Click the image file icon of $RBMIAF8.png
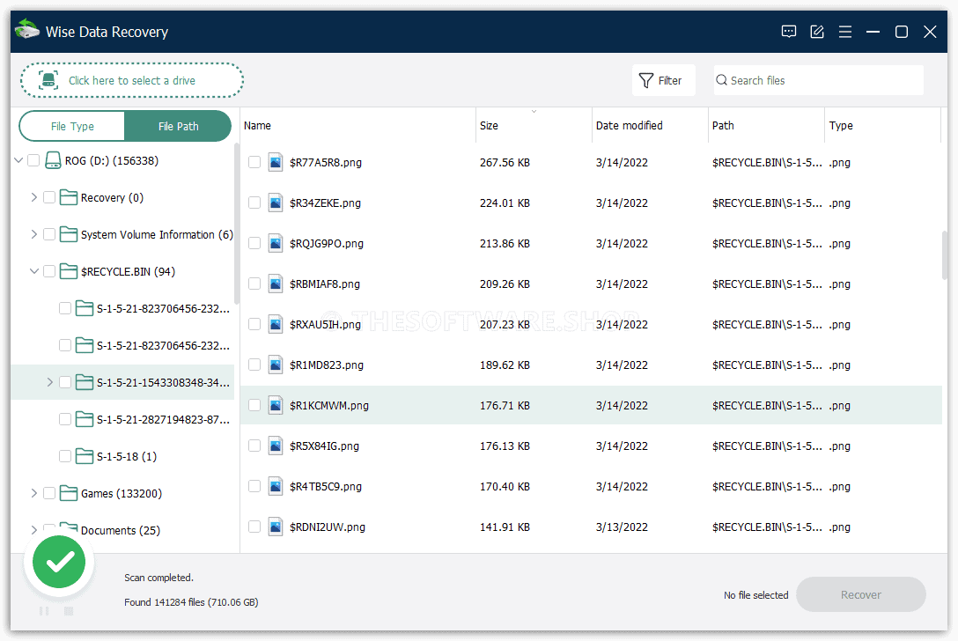Screen dimensions: 958x641 coord(276,284)
